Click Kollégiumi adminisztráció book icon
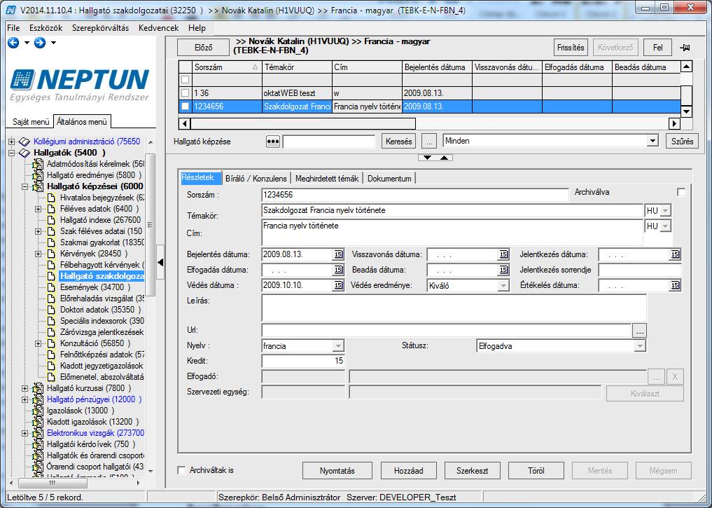 (x=25, y=142)
